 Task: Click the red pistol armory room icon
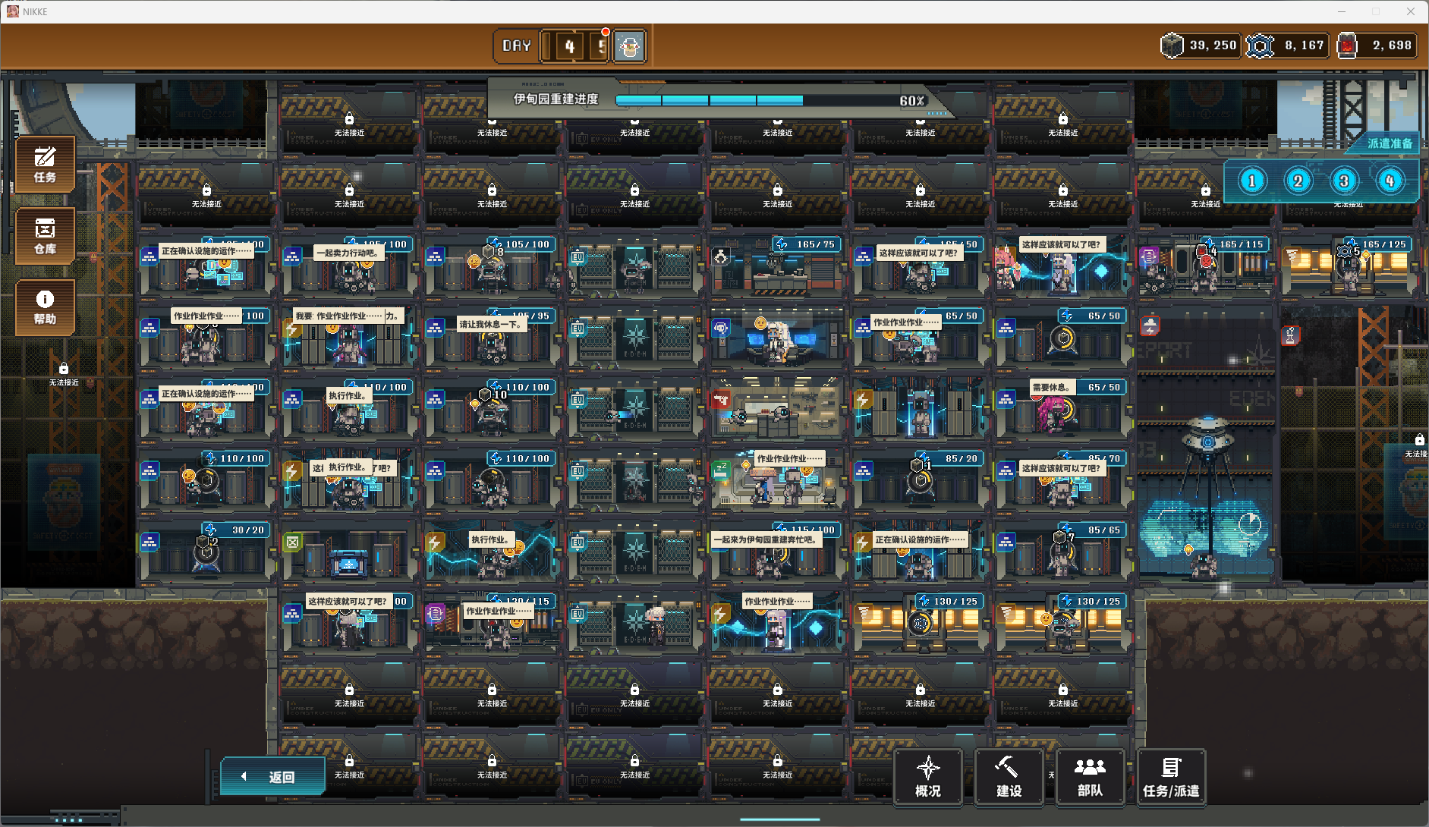[720, 399]
